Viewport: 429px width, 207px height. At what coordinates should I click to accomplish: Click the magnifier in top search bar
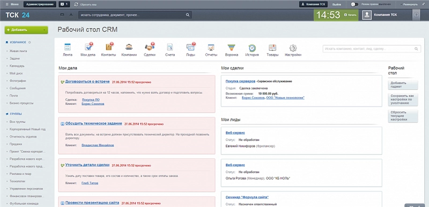pos(188,15)
